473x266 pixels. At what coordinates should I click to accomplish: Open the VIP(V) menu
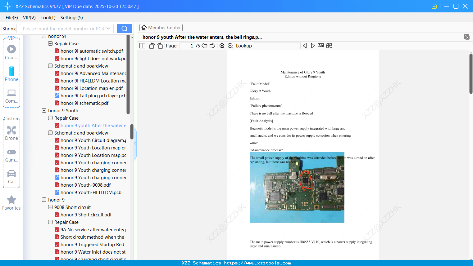(x=29, y=18)
